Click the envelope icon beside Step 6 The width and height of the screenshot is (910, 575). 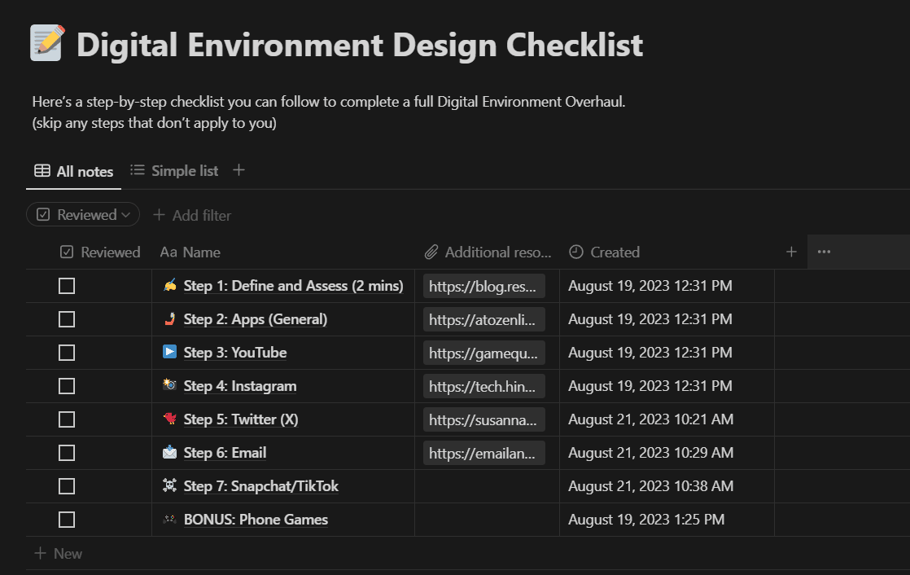point(169,452)
